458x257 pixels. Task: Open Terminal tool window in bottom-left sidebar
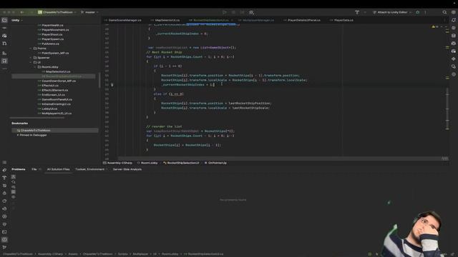click(x=4, y=232)
